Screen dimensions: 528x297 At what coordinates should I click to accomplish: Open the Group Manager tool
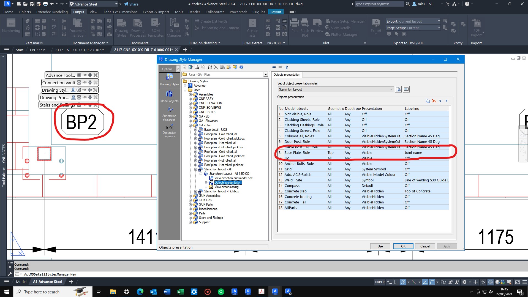pos(174,27)
